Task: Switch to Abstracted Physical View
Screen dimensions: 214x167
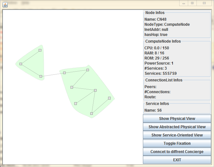Action: (177, 127)
